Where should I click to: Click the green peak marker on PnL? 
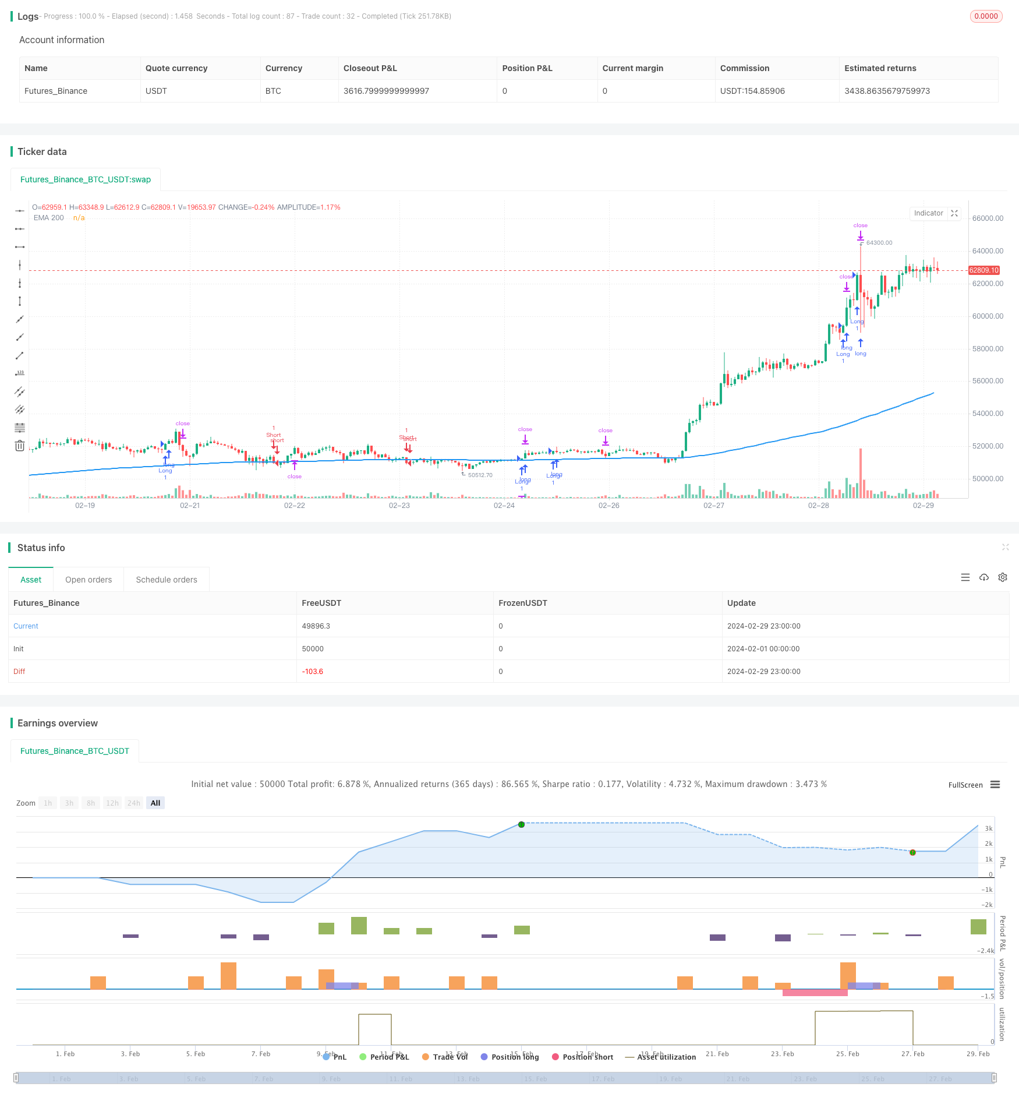click(521, 824)
